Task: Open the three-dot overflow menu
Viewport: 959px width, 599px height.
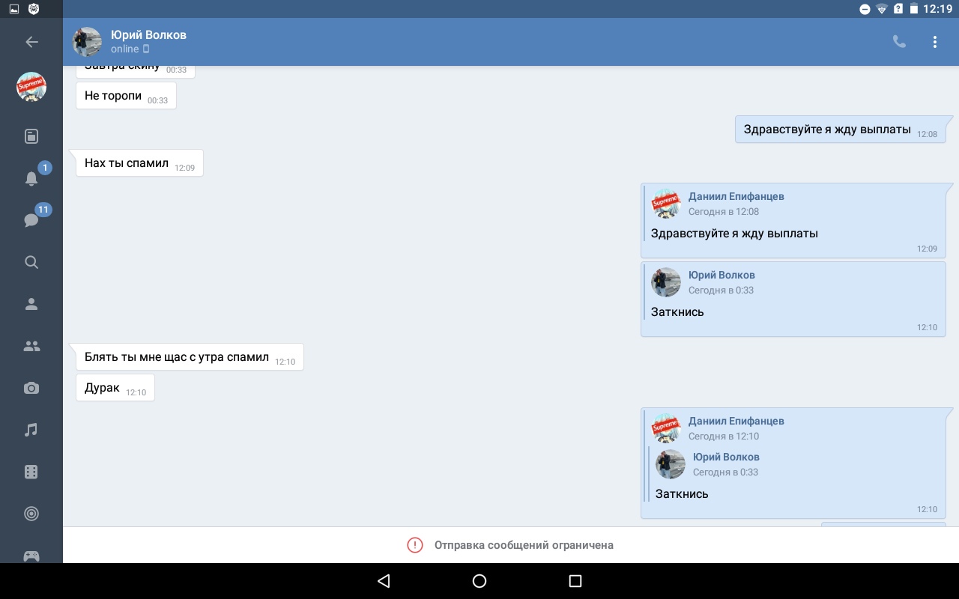Action: pyautogui.click(x=935, y=42)
